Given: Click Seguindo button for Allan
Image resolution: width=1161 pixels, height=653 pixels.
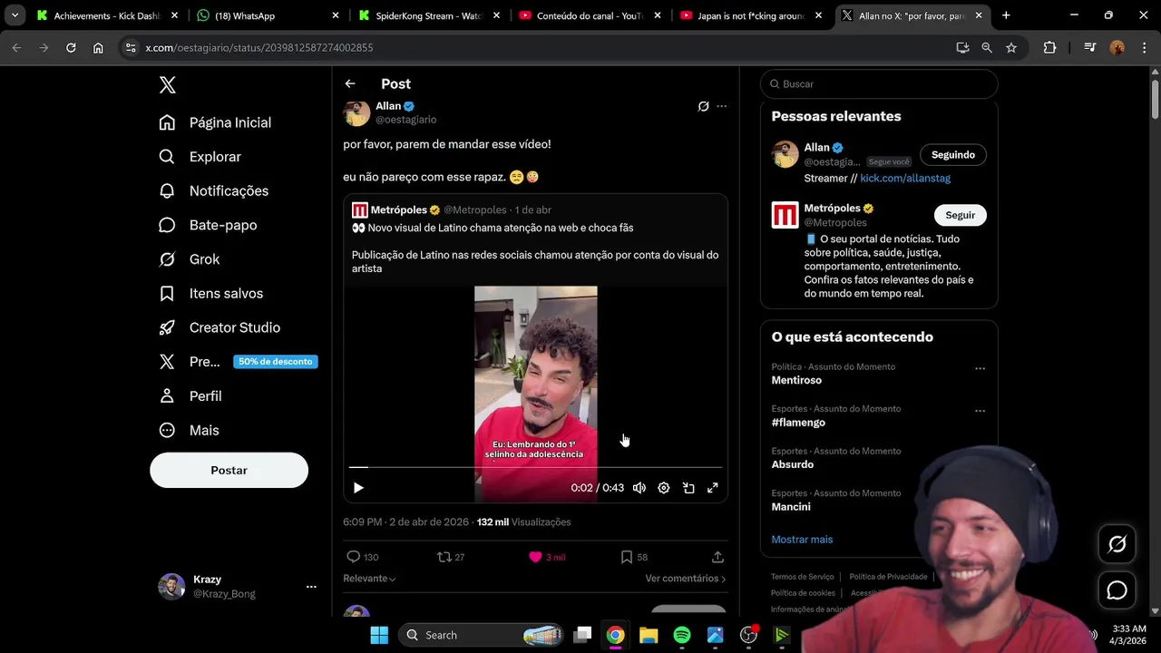Looking at the screenshot, I should [952, 155].
